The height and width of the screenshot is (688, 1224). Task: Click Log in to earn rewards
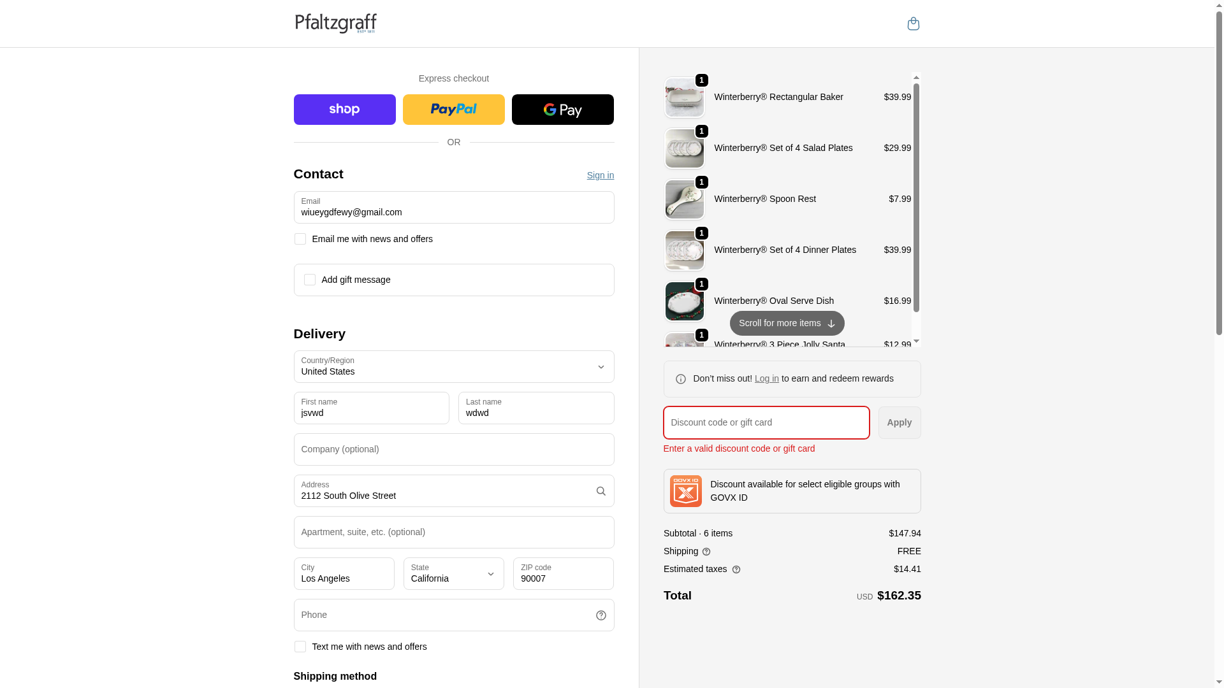pos(766,378)
